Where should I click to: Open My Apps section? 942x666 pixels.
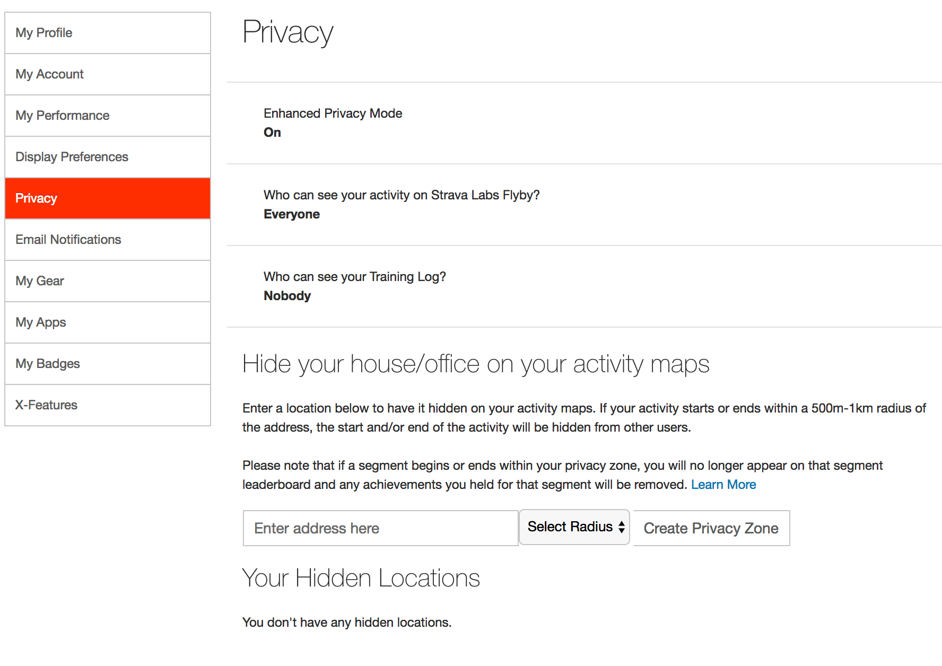(x=108, y=322)
